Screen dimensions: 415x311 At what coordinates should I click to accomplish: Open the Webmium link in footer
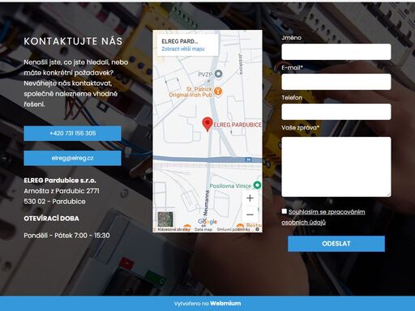point(225,304)
